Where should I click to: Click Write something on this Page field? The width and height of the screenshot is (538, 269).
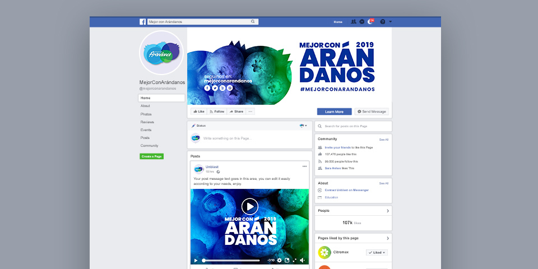[228, 138]
